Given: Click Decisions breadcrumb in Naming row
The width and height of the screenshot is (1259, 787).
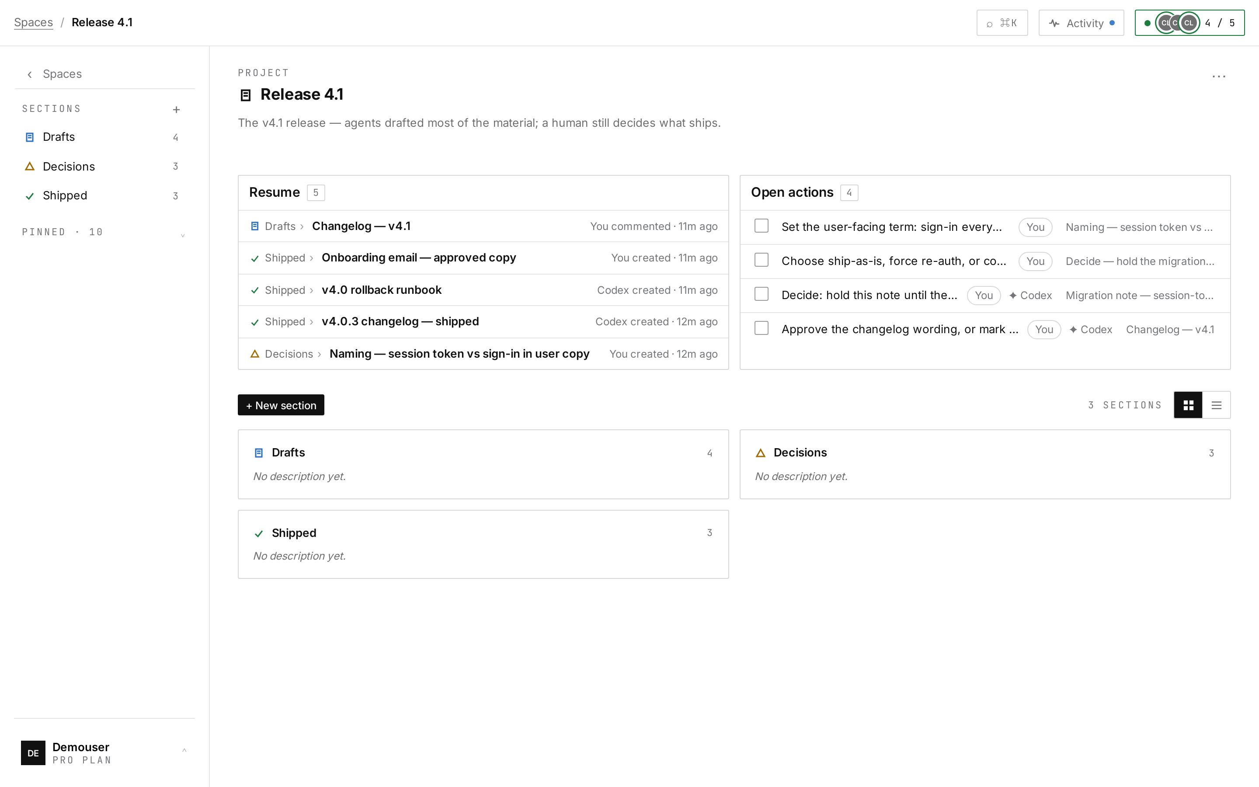Looking at the screenshot, I should click(x=289, y=354).
